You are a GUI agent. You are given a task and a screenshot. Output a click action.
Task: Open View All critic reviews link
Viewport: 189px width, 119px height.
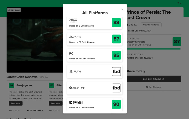[x=44, y=77]
